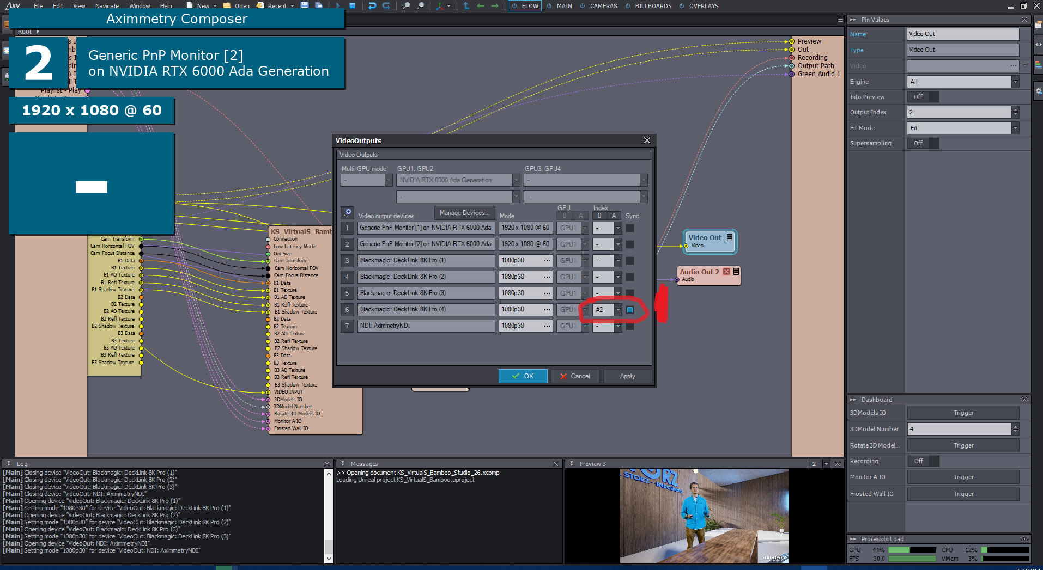Click the Name field in Pin Values
This screenshot has height=570, width=1043.
[963, 34]
